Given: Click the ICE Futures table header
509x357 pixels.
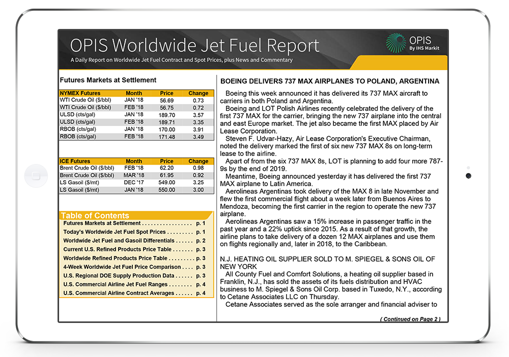Looking at the screenshot, I should coord(75,161).
